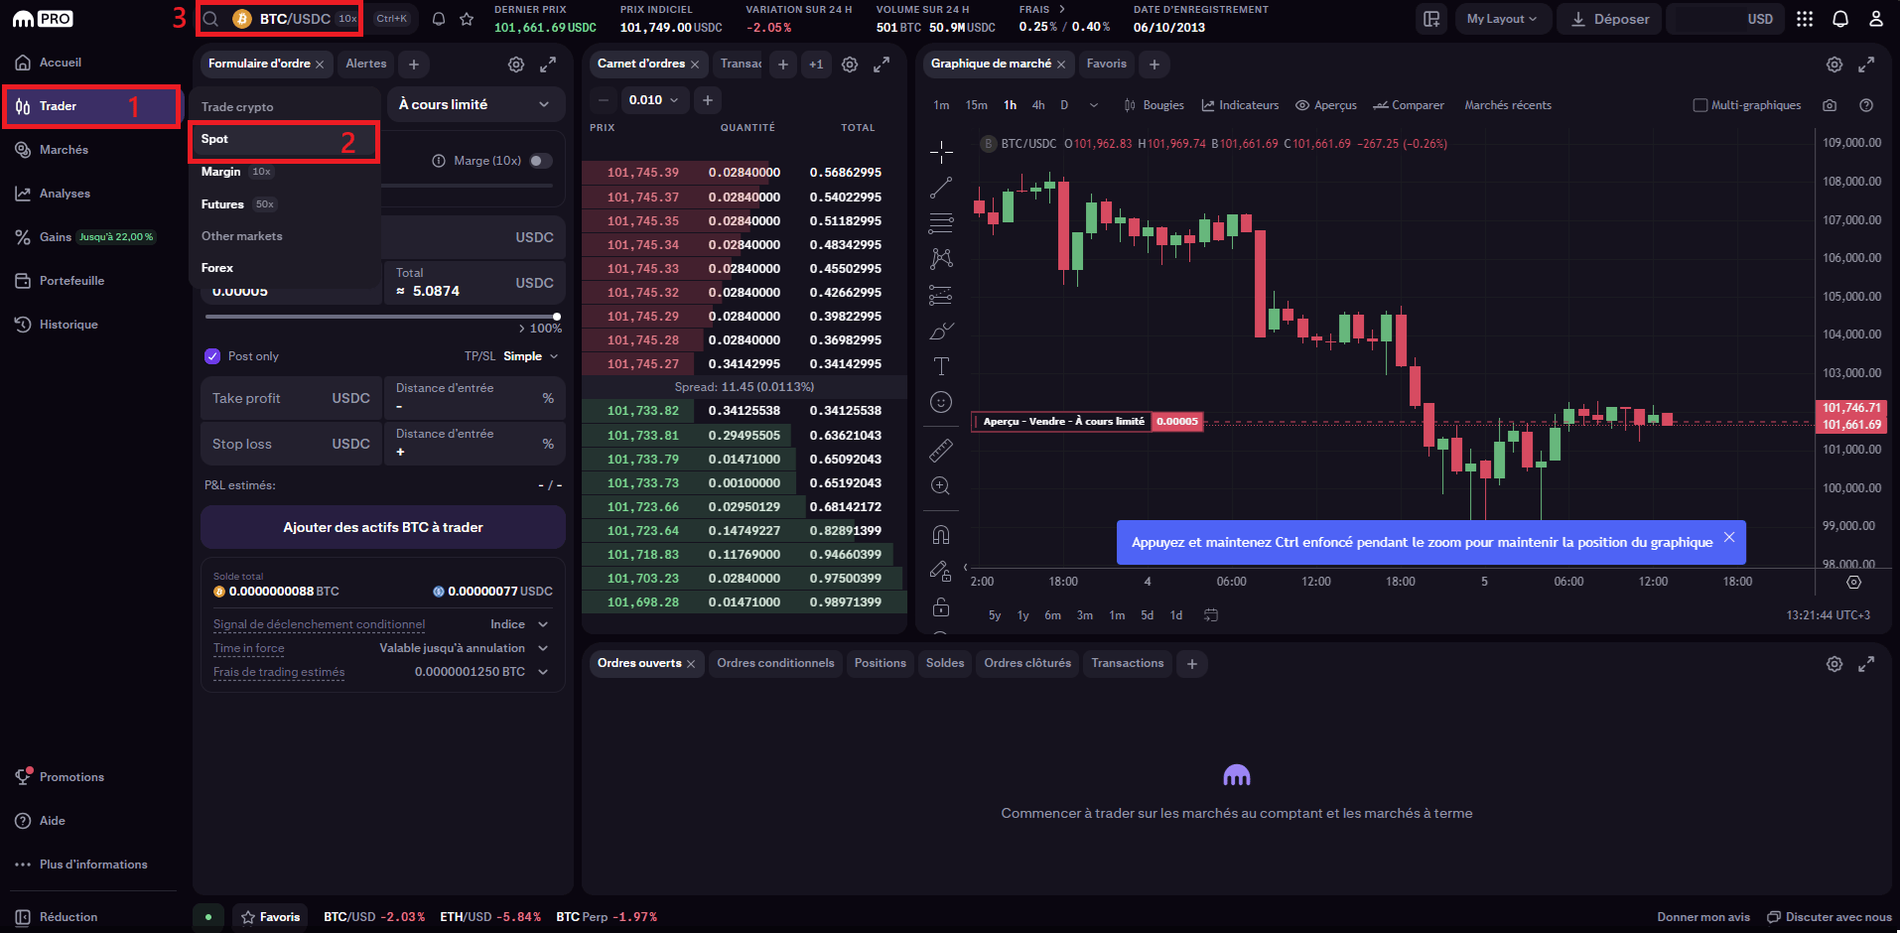Open the brush drawing tool
This screenshot has height=933, width=1900.
pyautogui.click(x=940, y=330)
